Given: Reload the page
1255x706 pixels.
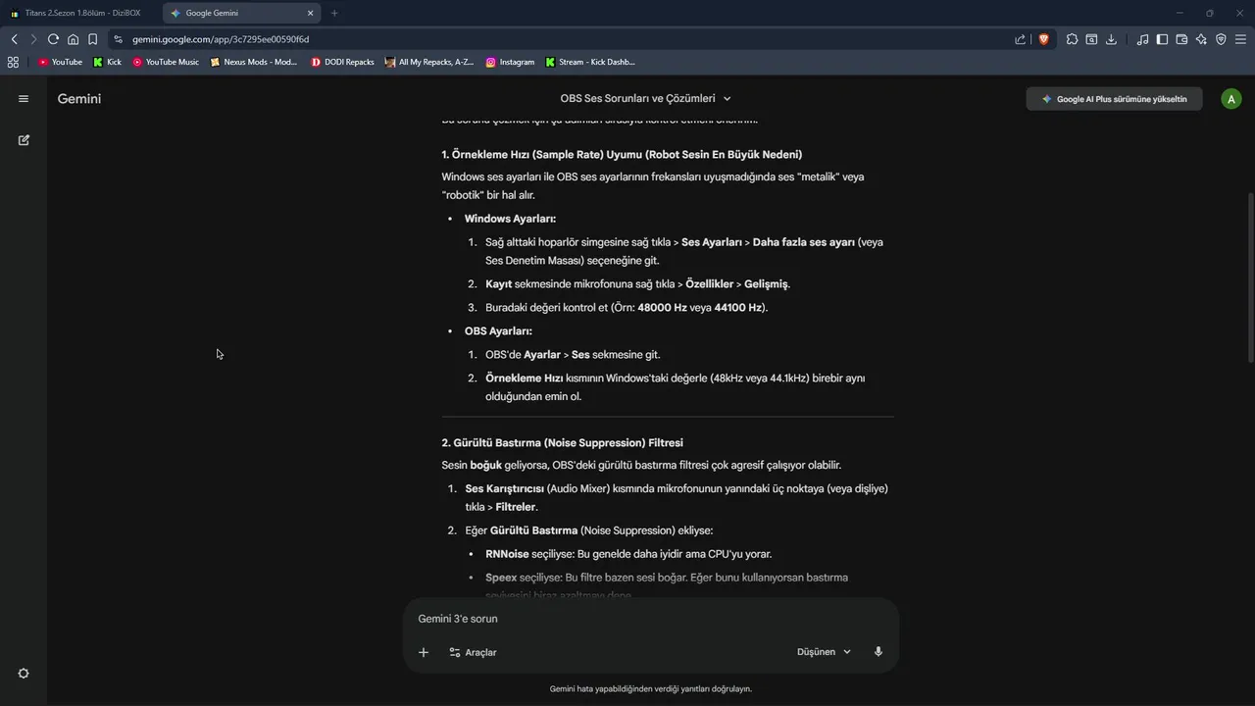Looking at the screenshot, I should click(x=53, y=39).
